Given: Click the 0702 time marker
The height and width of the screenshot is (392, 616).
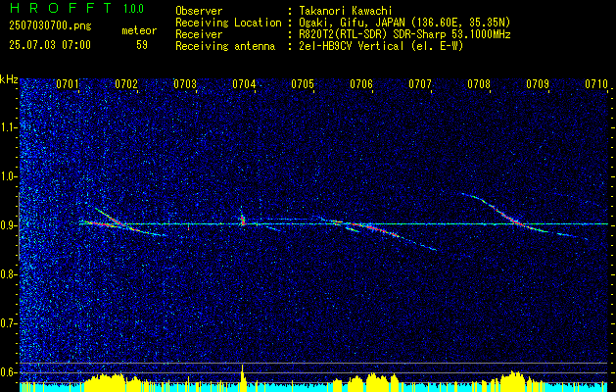Looking at the screenshot, I should [126, 83].
